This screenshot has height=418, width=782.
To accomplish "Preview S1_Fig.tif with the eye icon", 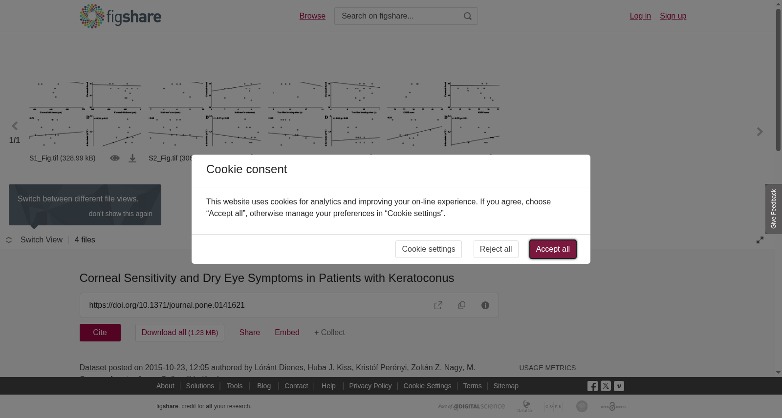I will [x=115, y=158].
